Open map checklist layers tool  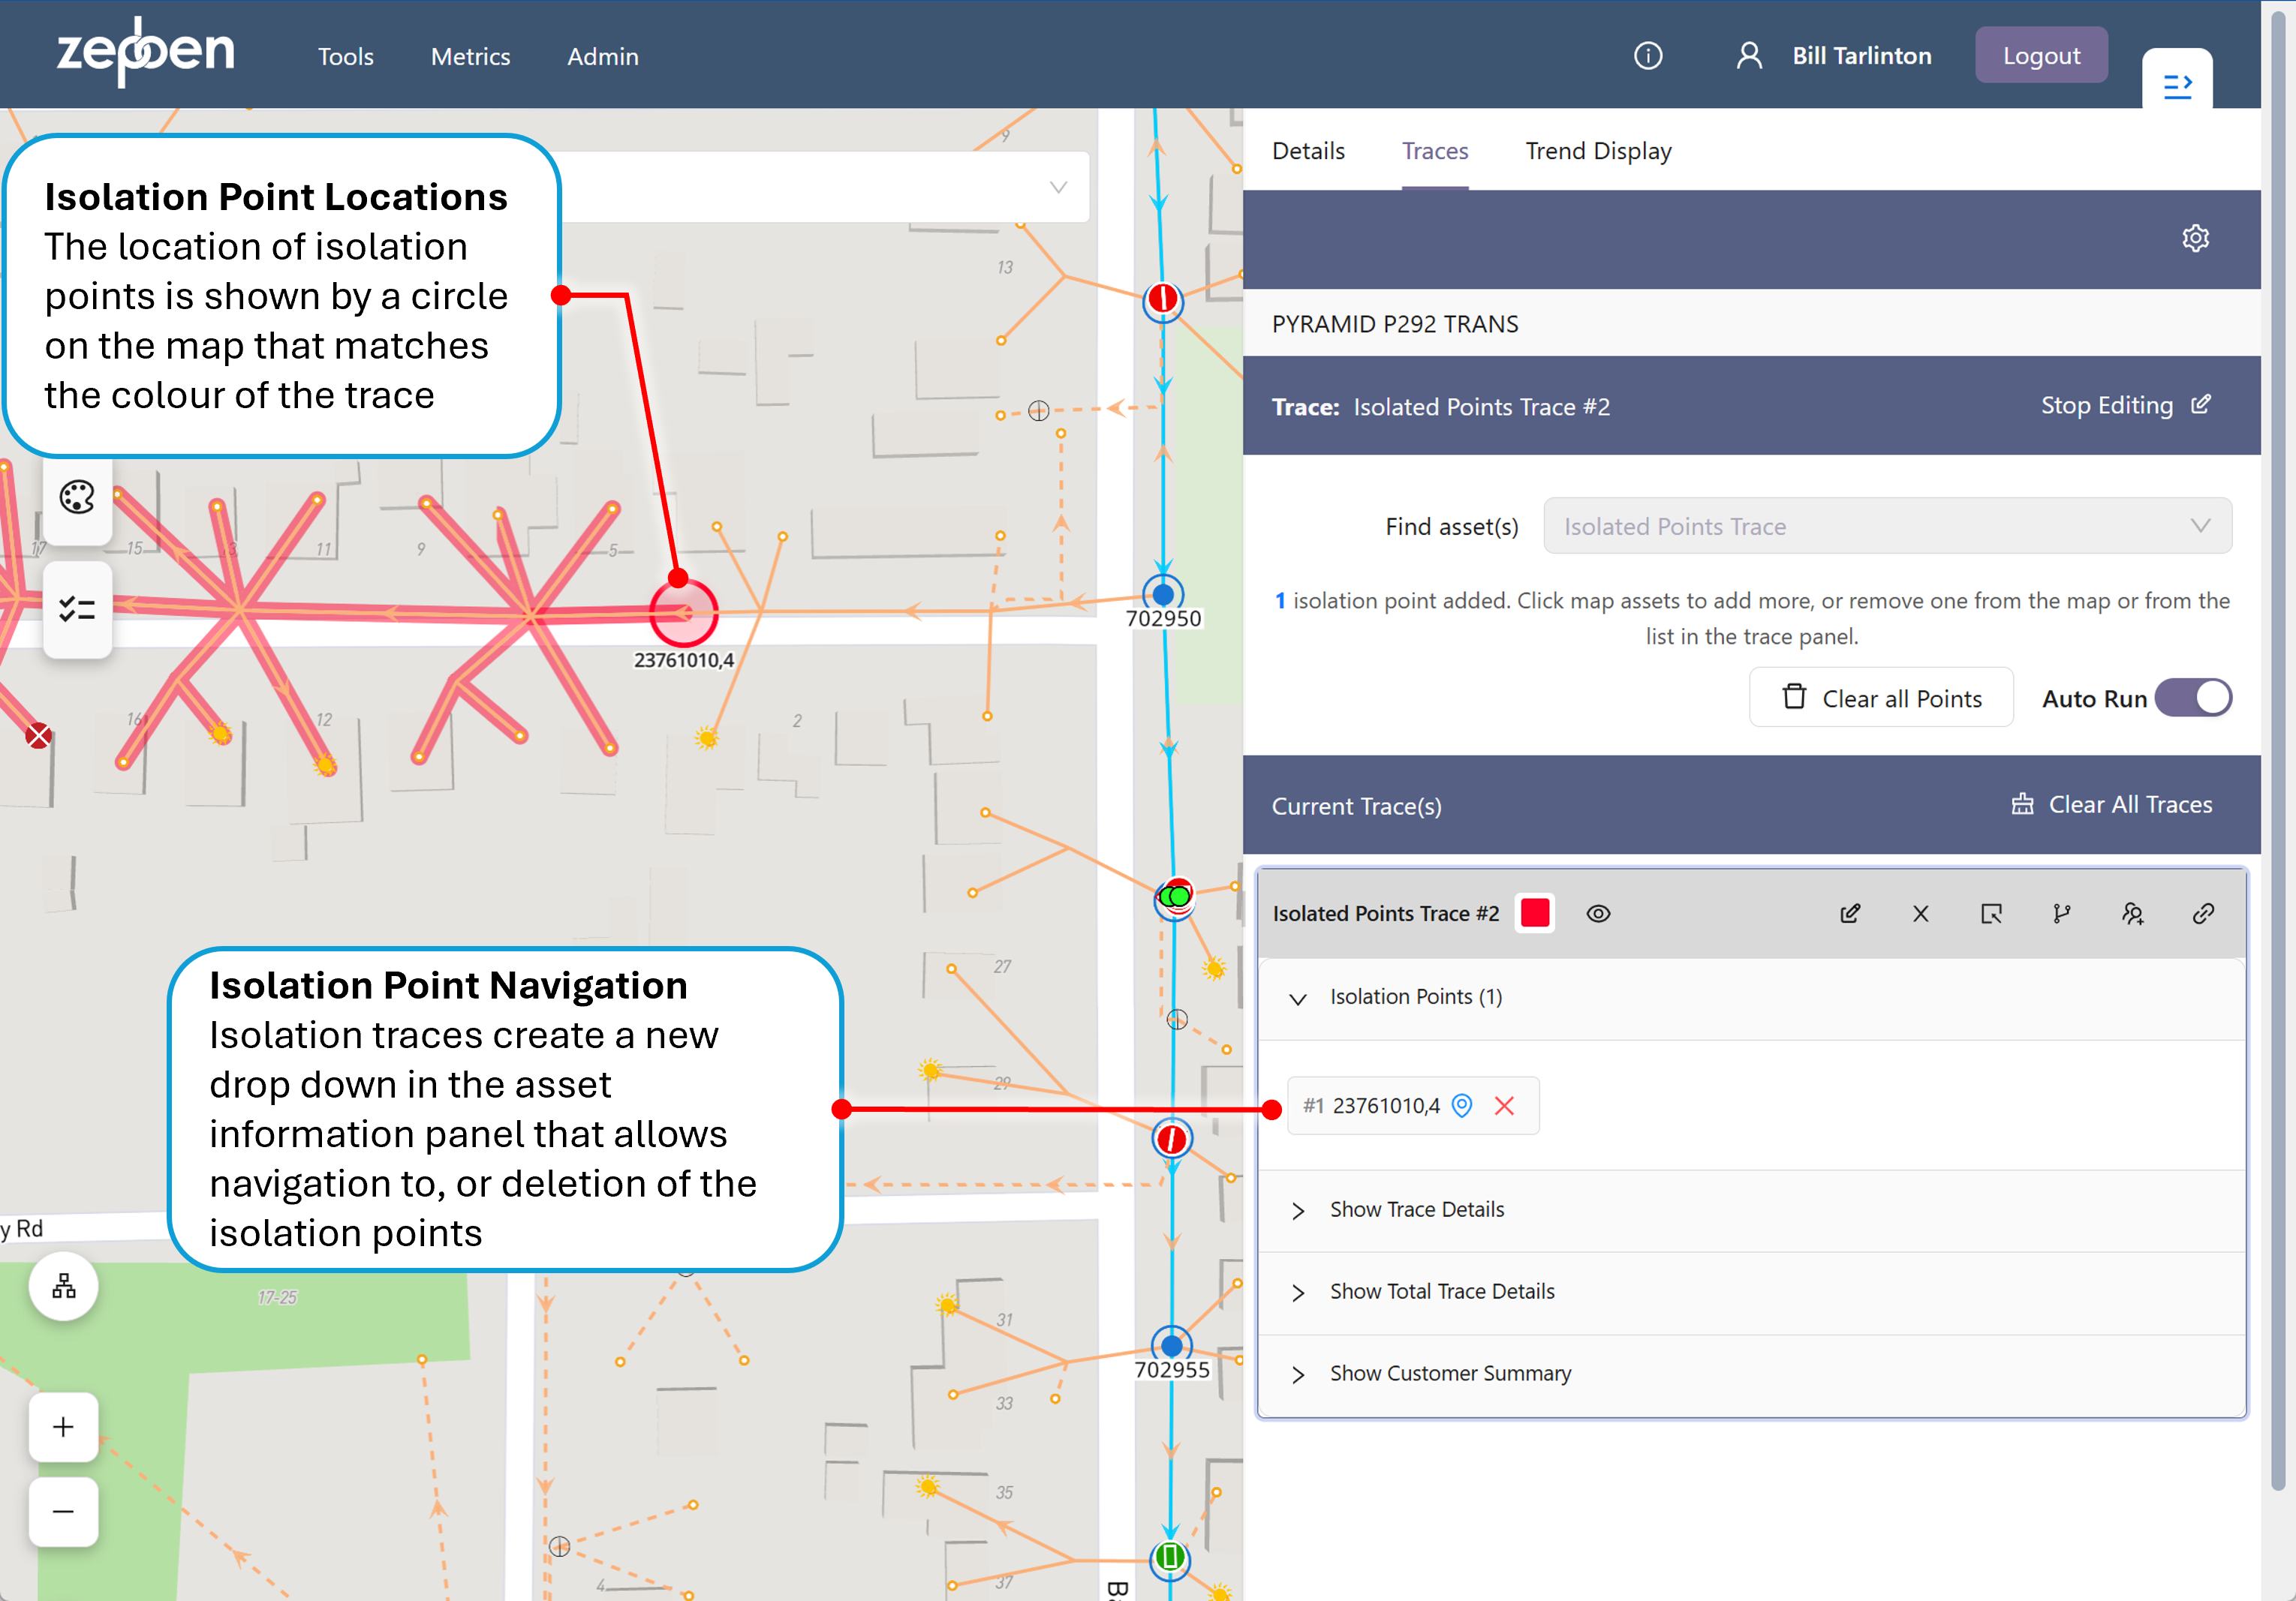pos(77,608)
